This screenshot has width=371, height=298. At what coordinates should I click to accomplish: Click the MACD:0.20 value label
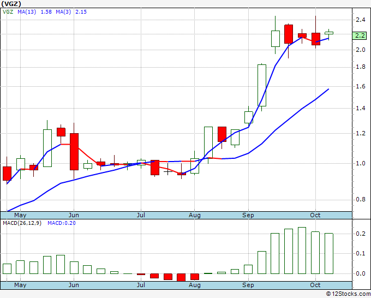(x=62, y=223)
